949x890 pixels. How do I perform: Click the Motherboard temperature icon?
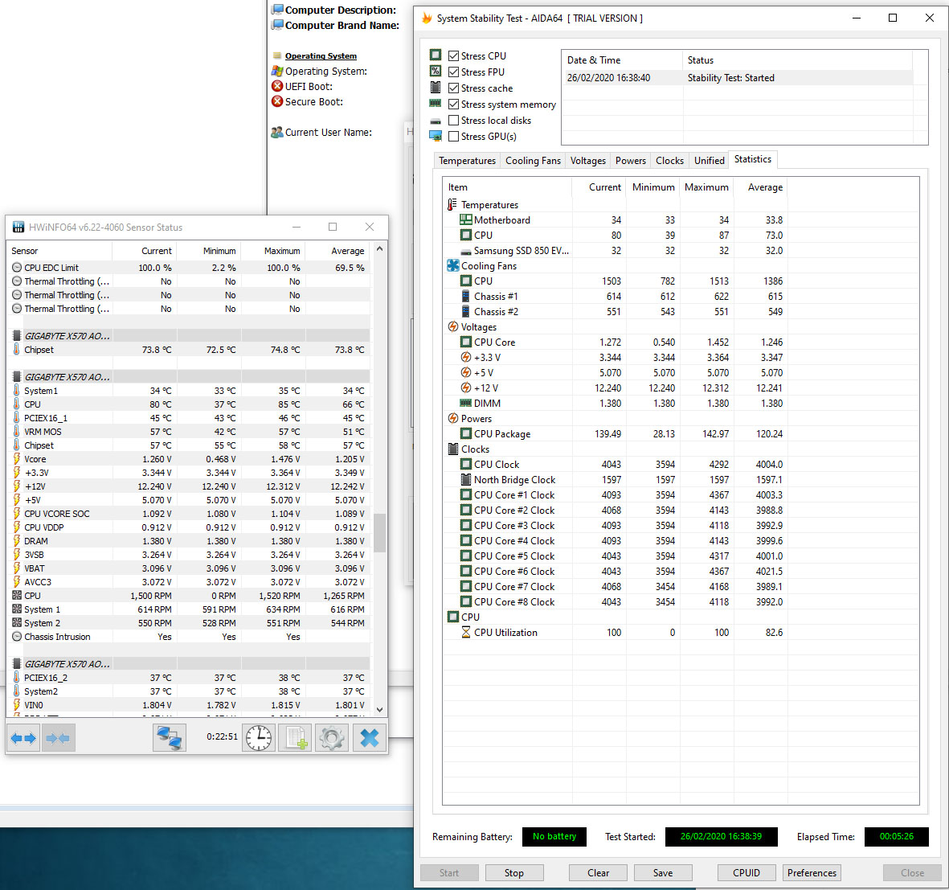tap(465, 219)
